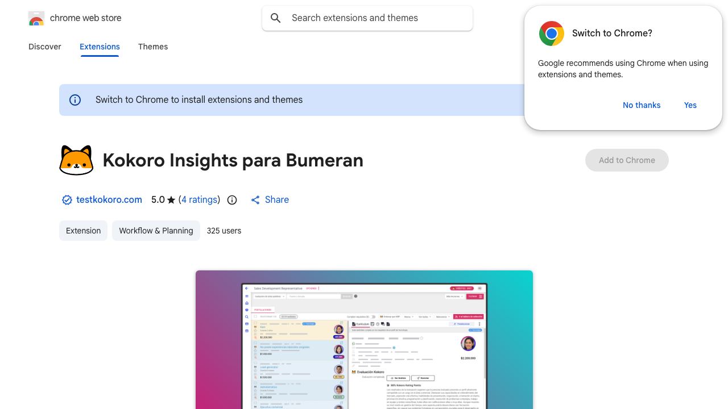Open the 4 ratings link

click(x=200, y=200)
